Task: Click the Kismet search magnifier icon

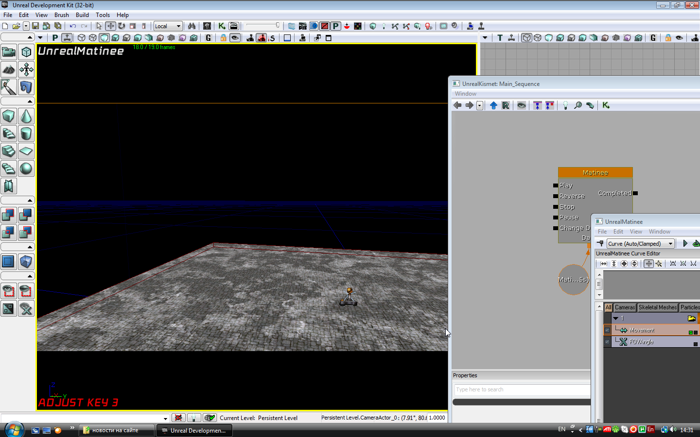Action: (x=578, y=105)
